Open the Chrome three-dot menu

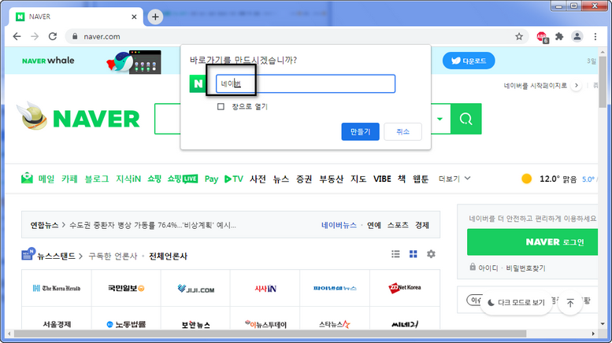click(595, 37)
